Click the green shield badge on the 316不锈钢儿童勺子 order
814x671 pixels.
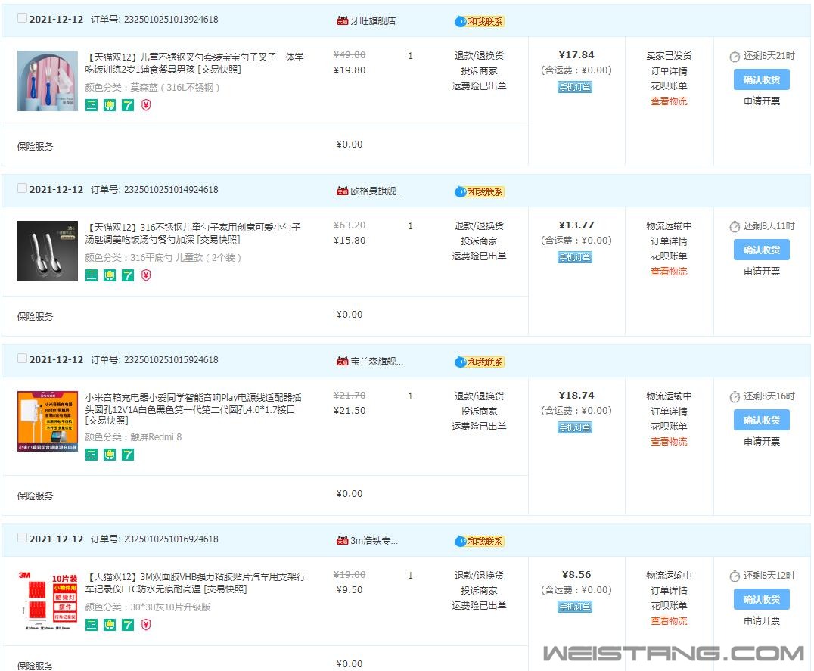[110, 275]
